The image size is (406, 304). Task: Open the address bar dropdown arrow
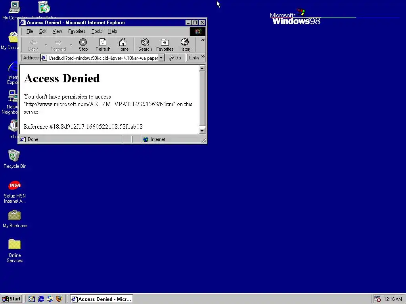pyautogui.click(x=161, y=58)
